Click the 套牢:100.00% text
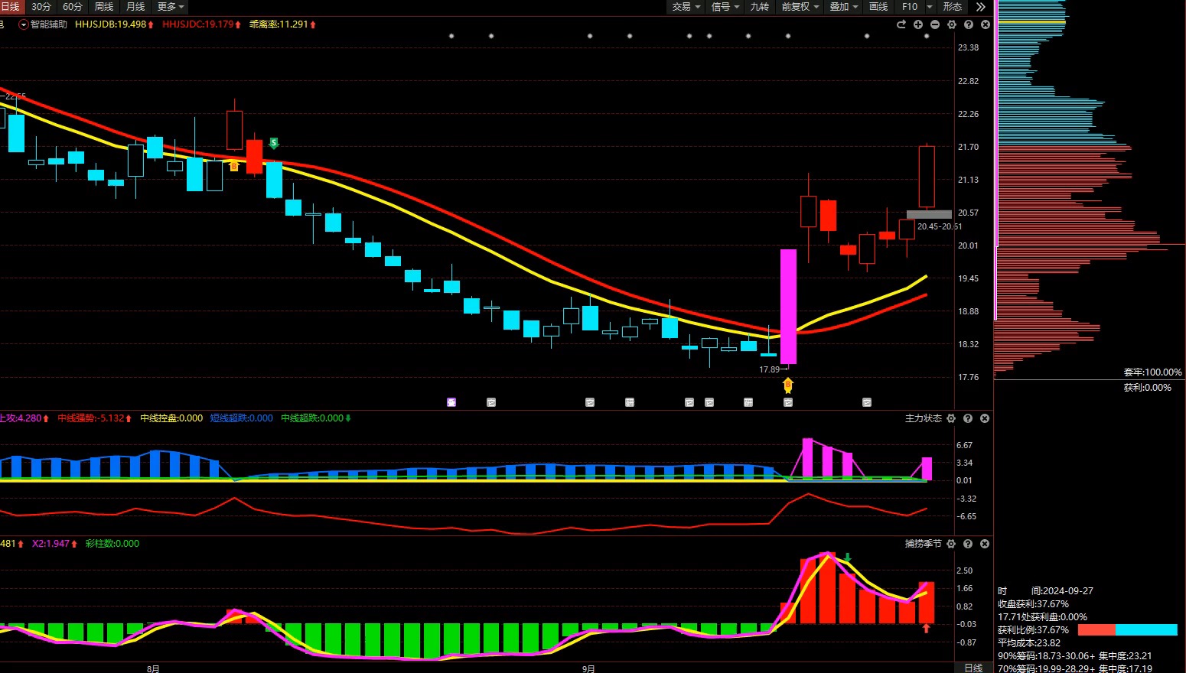Screen dimensions: 1186x673 tap(1152, 372)
